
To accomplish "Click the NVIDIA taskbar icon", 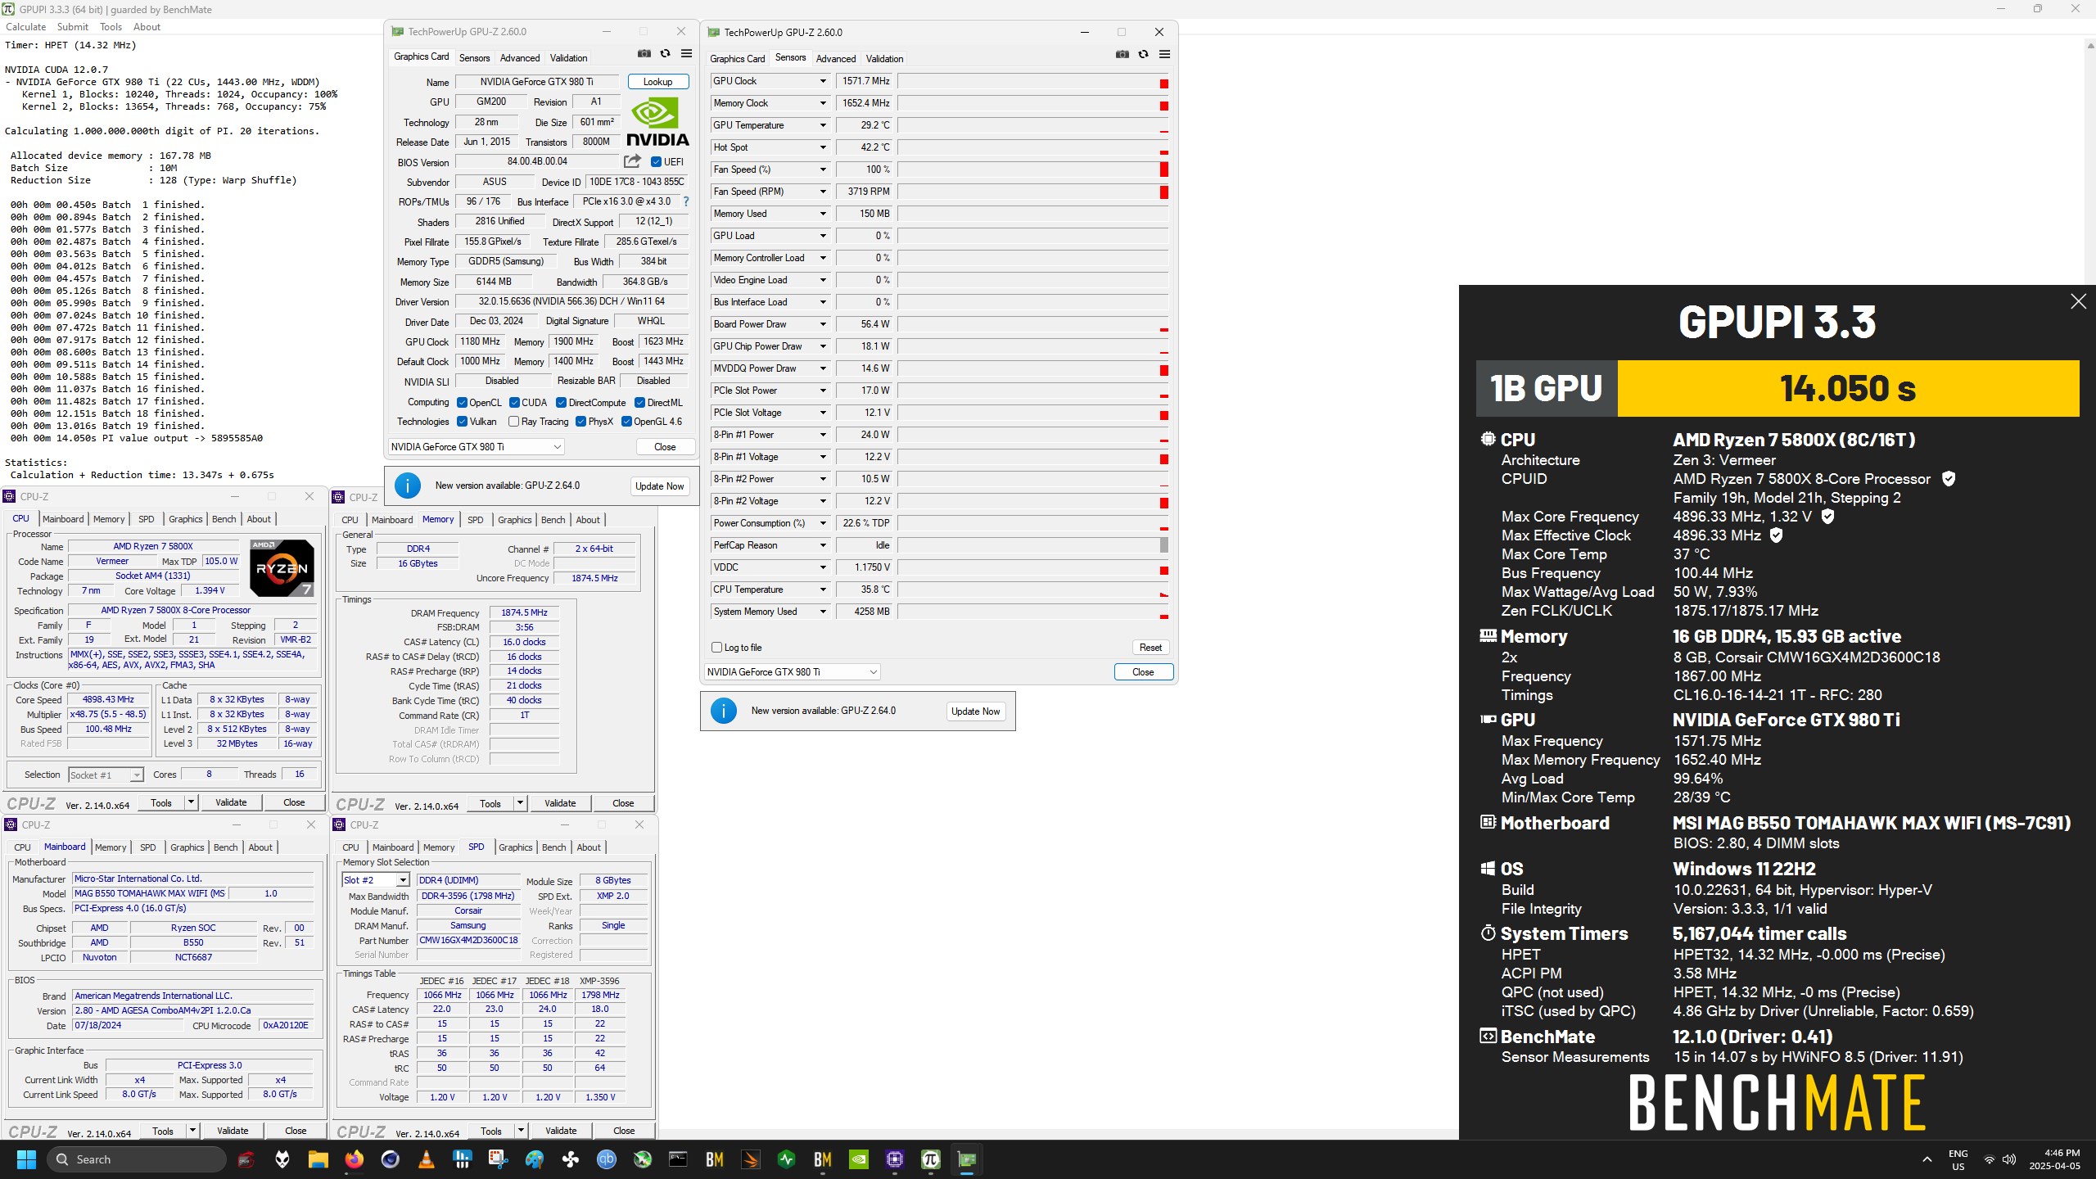I will tap(859, 1159).
